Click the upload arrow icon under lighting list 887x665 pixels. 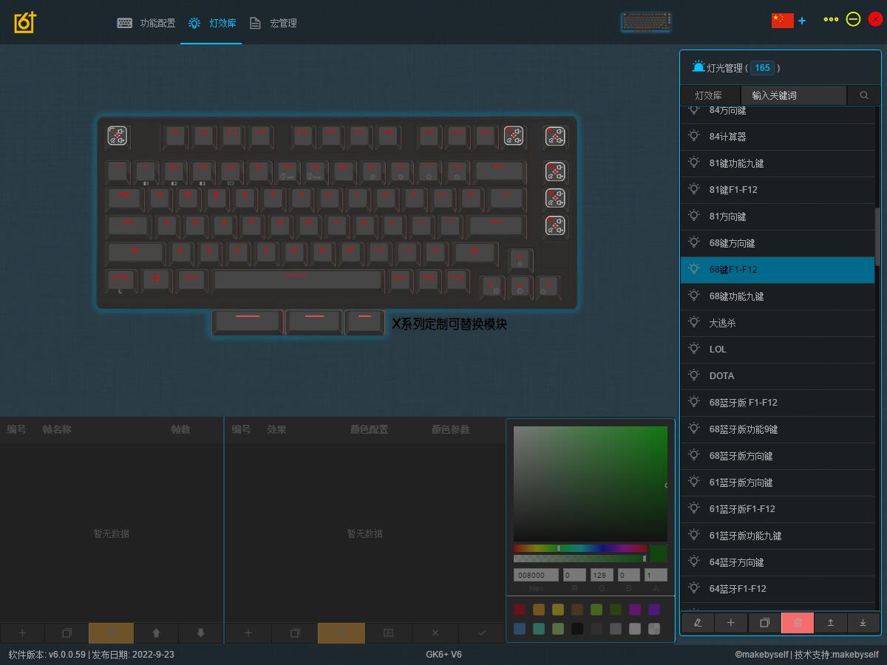[830, 623]
